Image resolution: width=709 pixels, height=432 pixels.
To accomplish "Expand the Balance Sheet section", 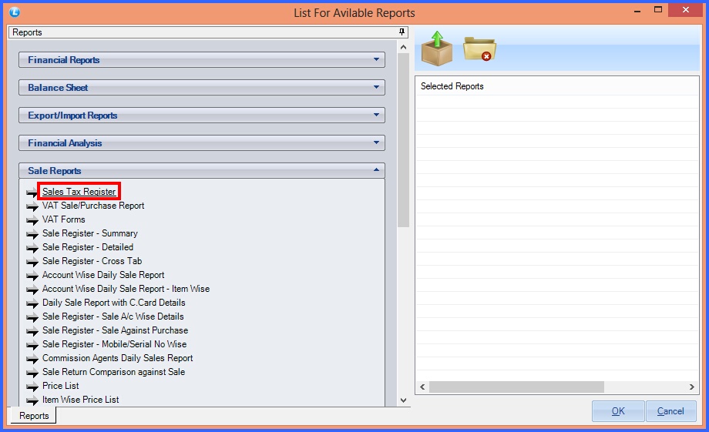I will pyautogui.click(x=202, y=87).
